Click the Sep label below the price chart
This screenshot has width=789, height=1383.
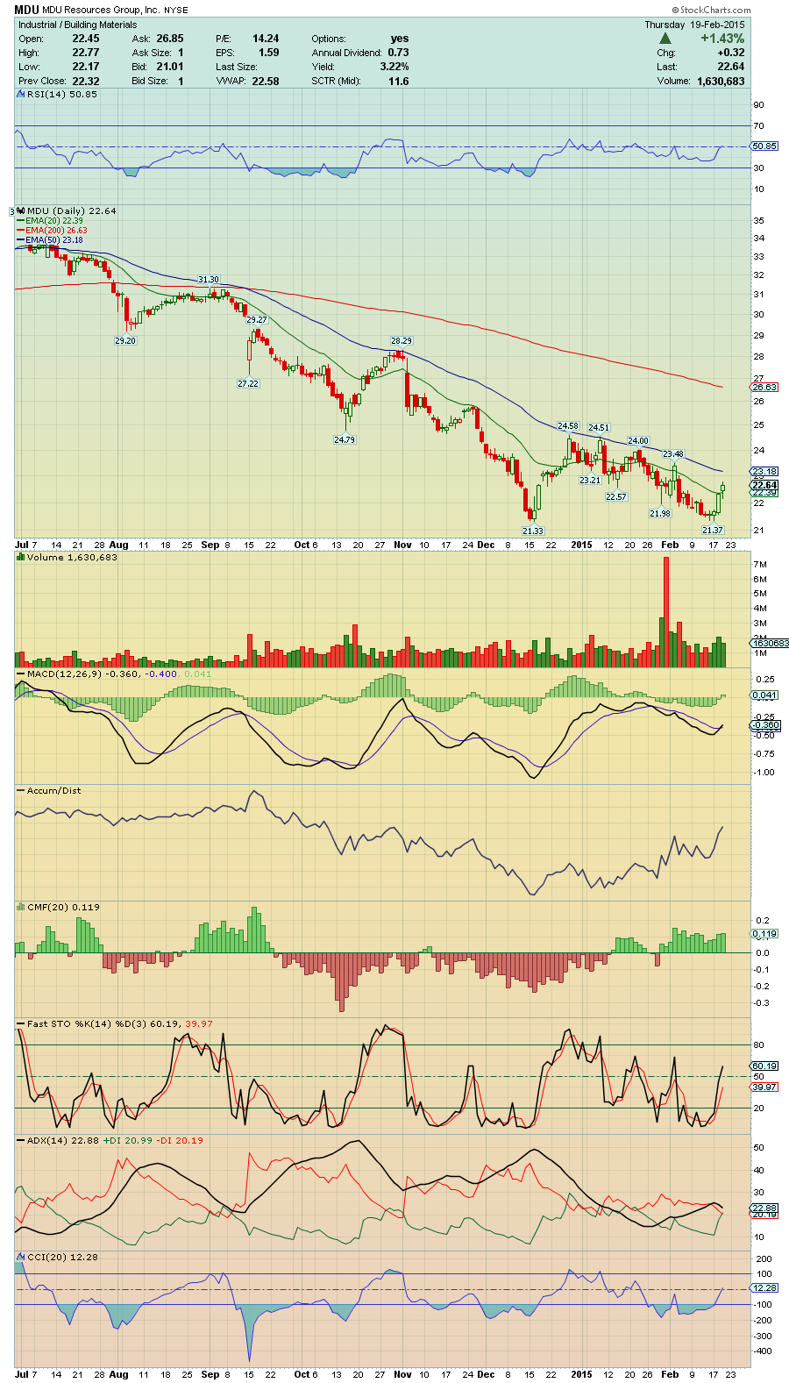(210, 545)
